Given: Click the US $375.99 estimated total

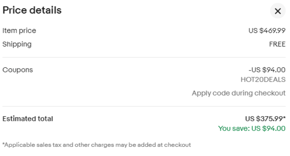Looking at the screenshot, I should point(264,119).
